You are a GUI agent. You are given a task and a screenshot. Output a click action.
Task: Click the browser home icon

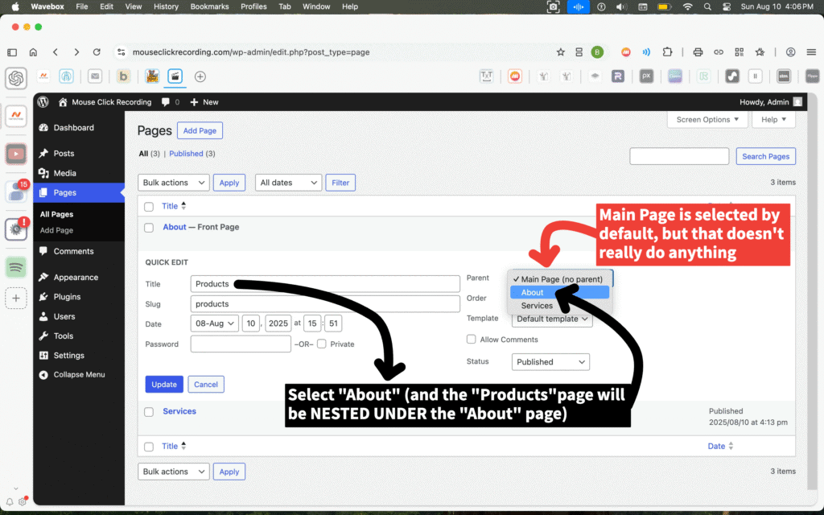(33, 51)
